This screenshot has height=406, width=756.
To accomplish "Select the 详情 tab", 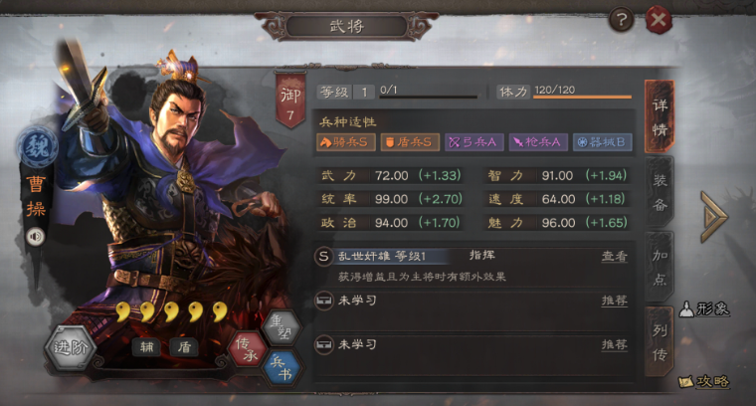I will 660,117.
